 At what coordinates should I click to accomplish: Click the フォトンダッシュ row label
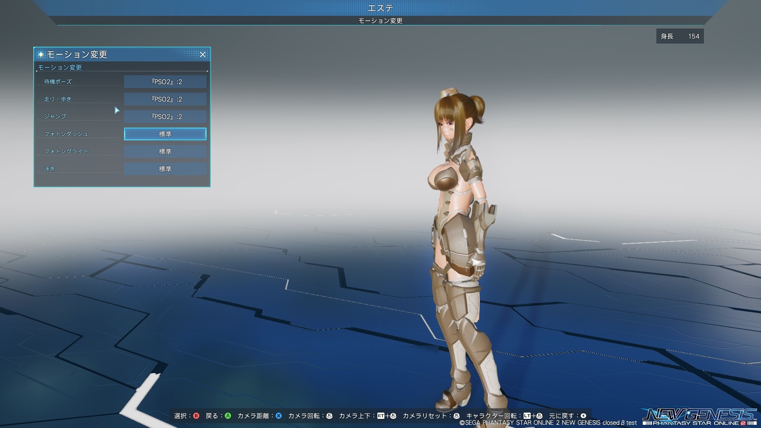point(66,134)
